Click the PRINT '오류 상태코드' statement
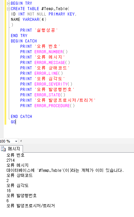 click(45, 68)
